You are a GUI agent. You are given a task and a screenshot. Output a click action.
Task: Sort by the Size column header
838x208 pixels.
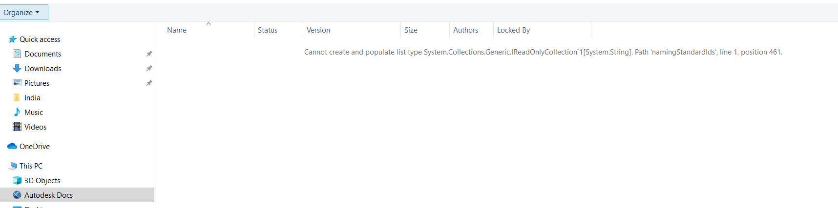425,30
